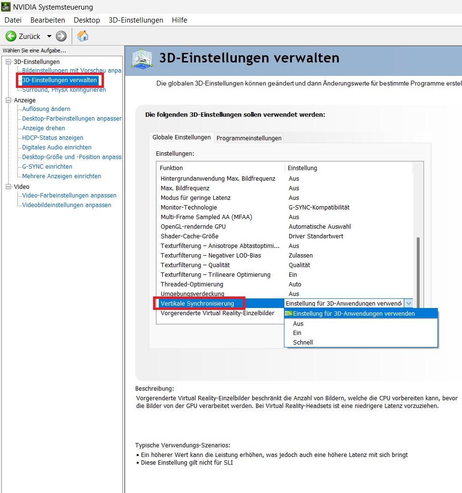Screen dimensions: 462x493
Task: Click the 'Automatische Auswahl' setting value
Action: pos(320,227)
